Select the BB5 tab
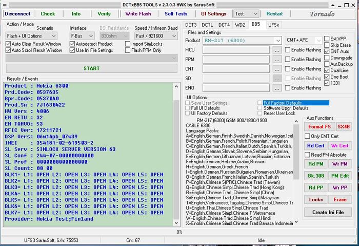The width and height of the screenshot is (359, 246). point(256,24)
